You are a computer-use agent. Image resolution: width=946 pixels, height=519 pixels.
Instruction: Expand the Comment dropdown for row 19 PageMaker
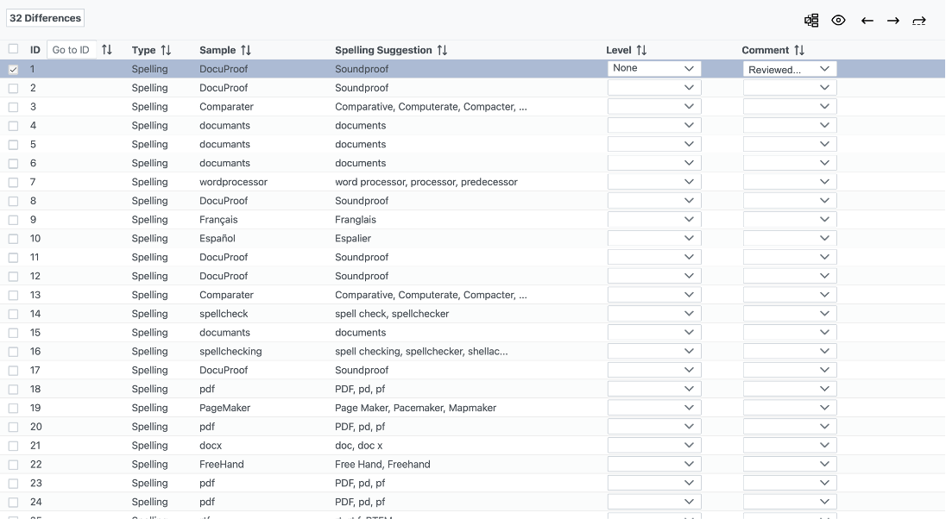[789, 408]
